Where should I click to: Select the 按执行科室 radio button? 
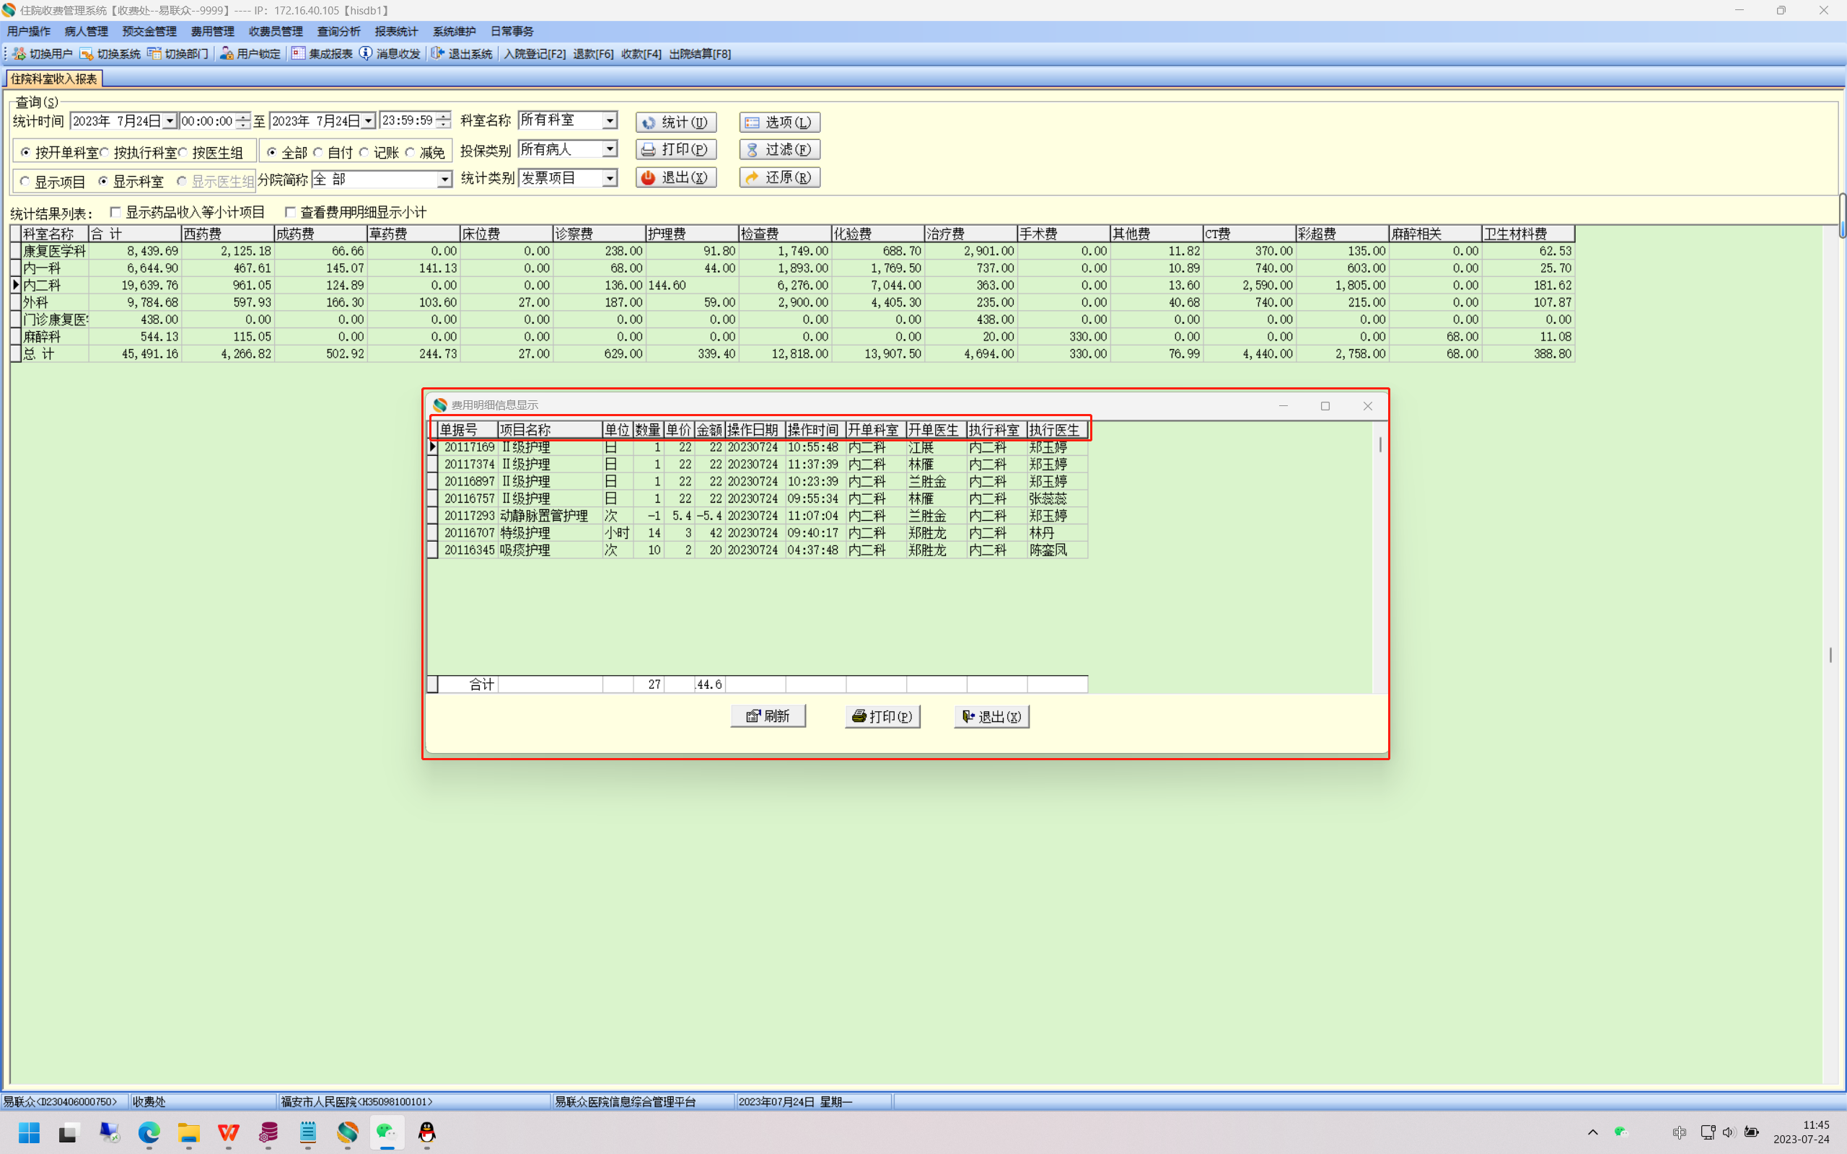(105, 153)
